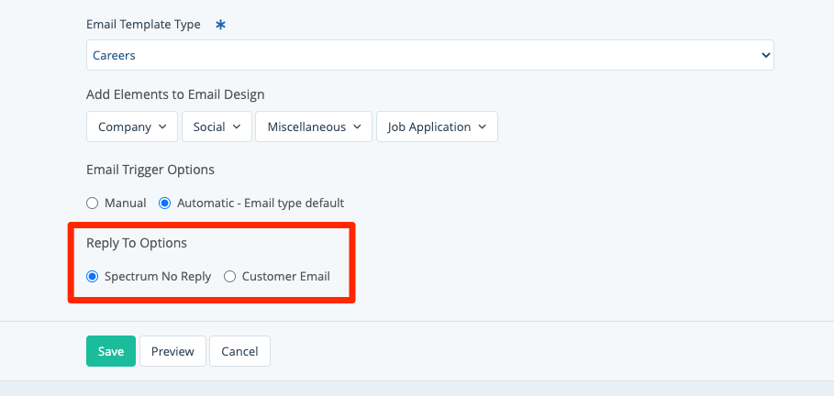Screen dimensions: 834x396
Task: Click the Email Template Type label
Action: 143,25
